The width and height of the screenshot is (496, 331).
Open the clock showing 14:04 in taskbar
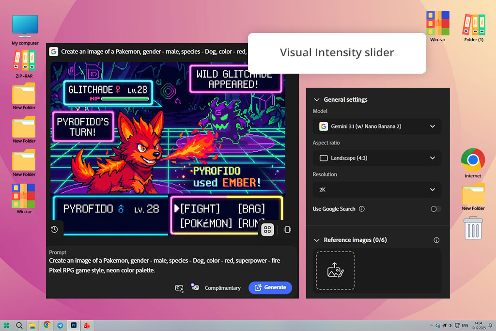coord(478,325)
